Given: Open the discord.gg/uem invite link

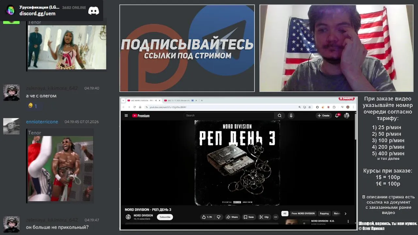Looking at the screenshot, I should 37,13.
